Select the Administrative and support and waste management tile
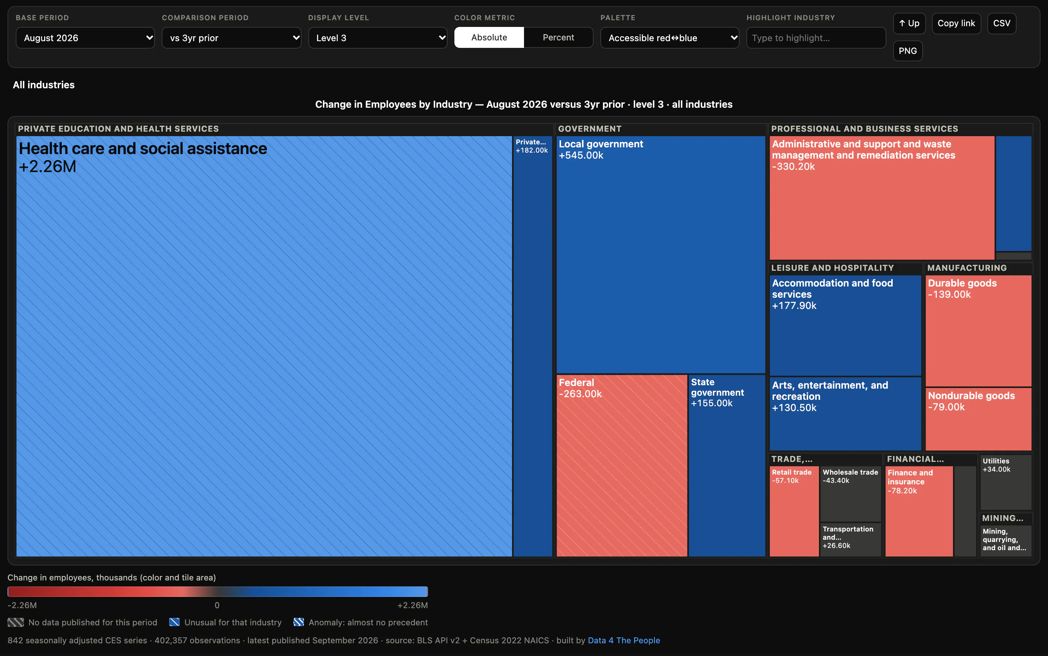Viewport: 1048px width, 656px height. coord(882,198)
